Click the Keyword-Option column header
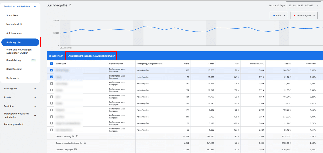Image resolution: width=323 pixels, height=153 pixels. click(x=116, y=64)
